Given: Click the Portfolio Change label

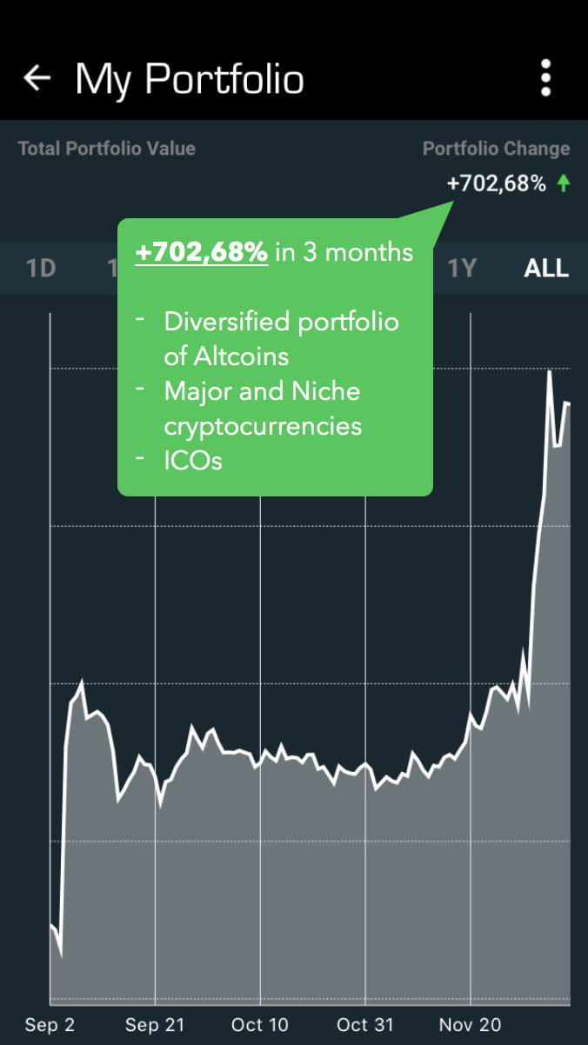Looking at the screenshot, I should point(496,149).
